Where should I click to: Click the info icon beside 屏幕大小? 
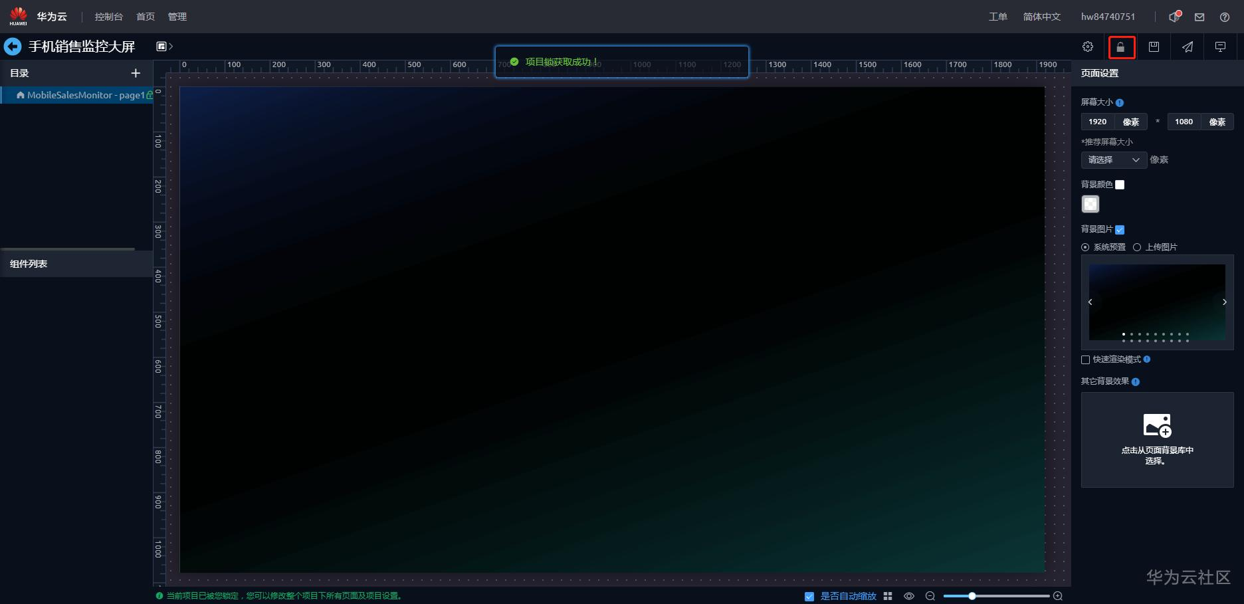(x=1120, y=103)
